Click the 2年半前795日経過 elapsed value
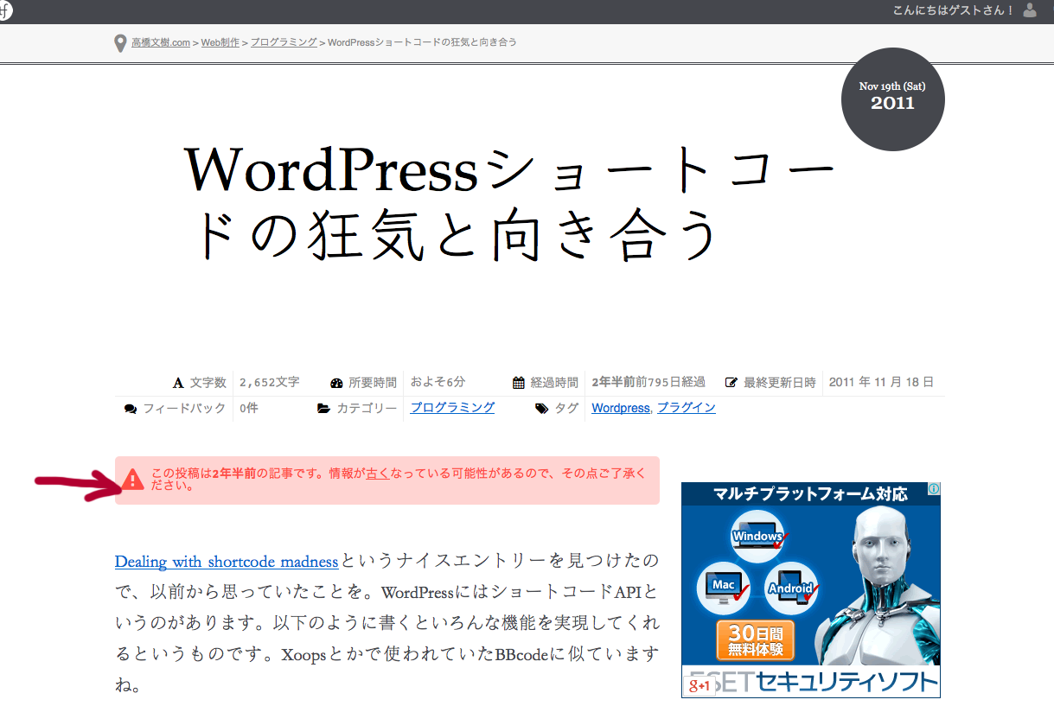The height and width of the screenshot is (706, 1054). pyautogui.click(x=648, y=382)
